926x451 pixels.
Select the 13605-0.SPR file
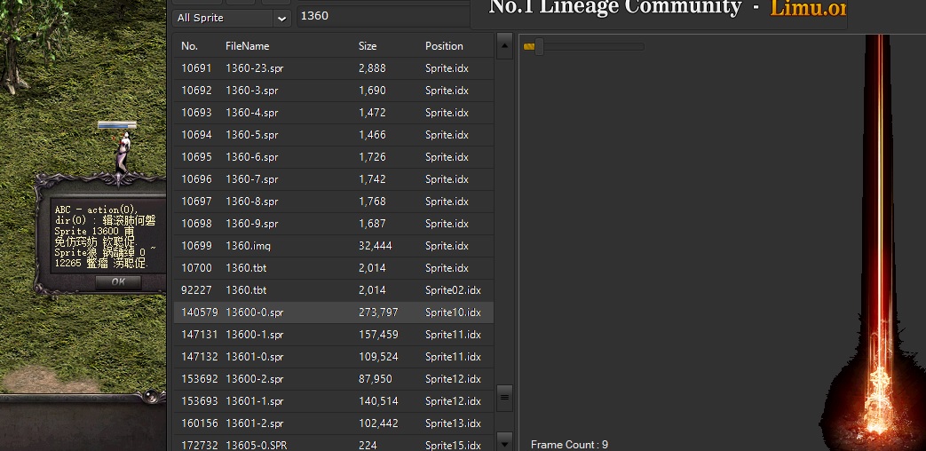click(x=334, y=443)
